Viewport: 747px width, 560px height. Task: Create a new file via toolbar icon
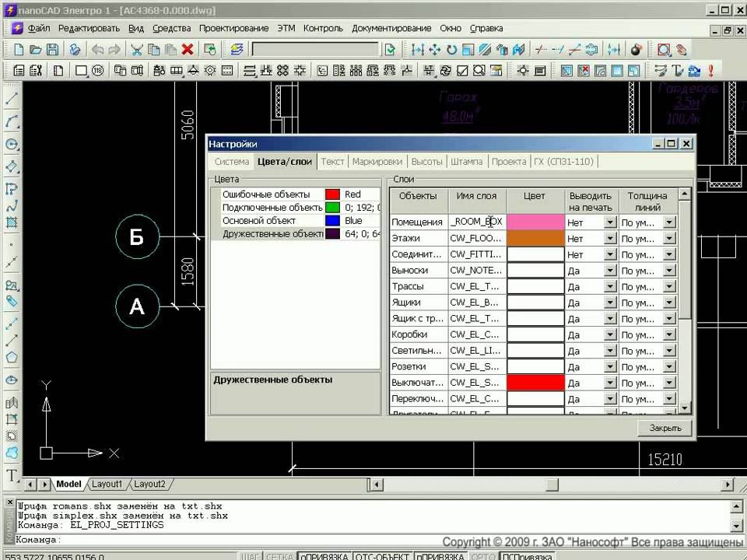19,50
